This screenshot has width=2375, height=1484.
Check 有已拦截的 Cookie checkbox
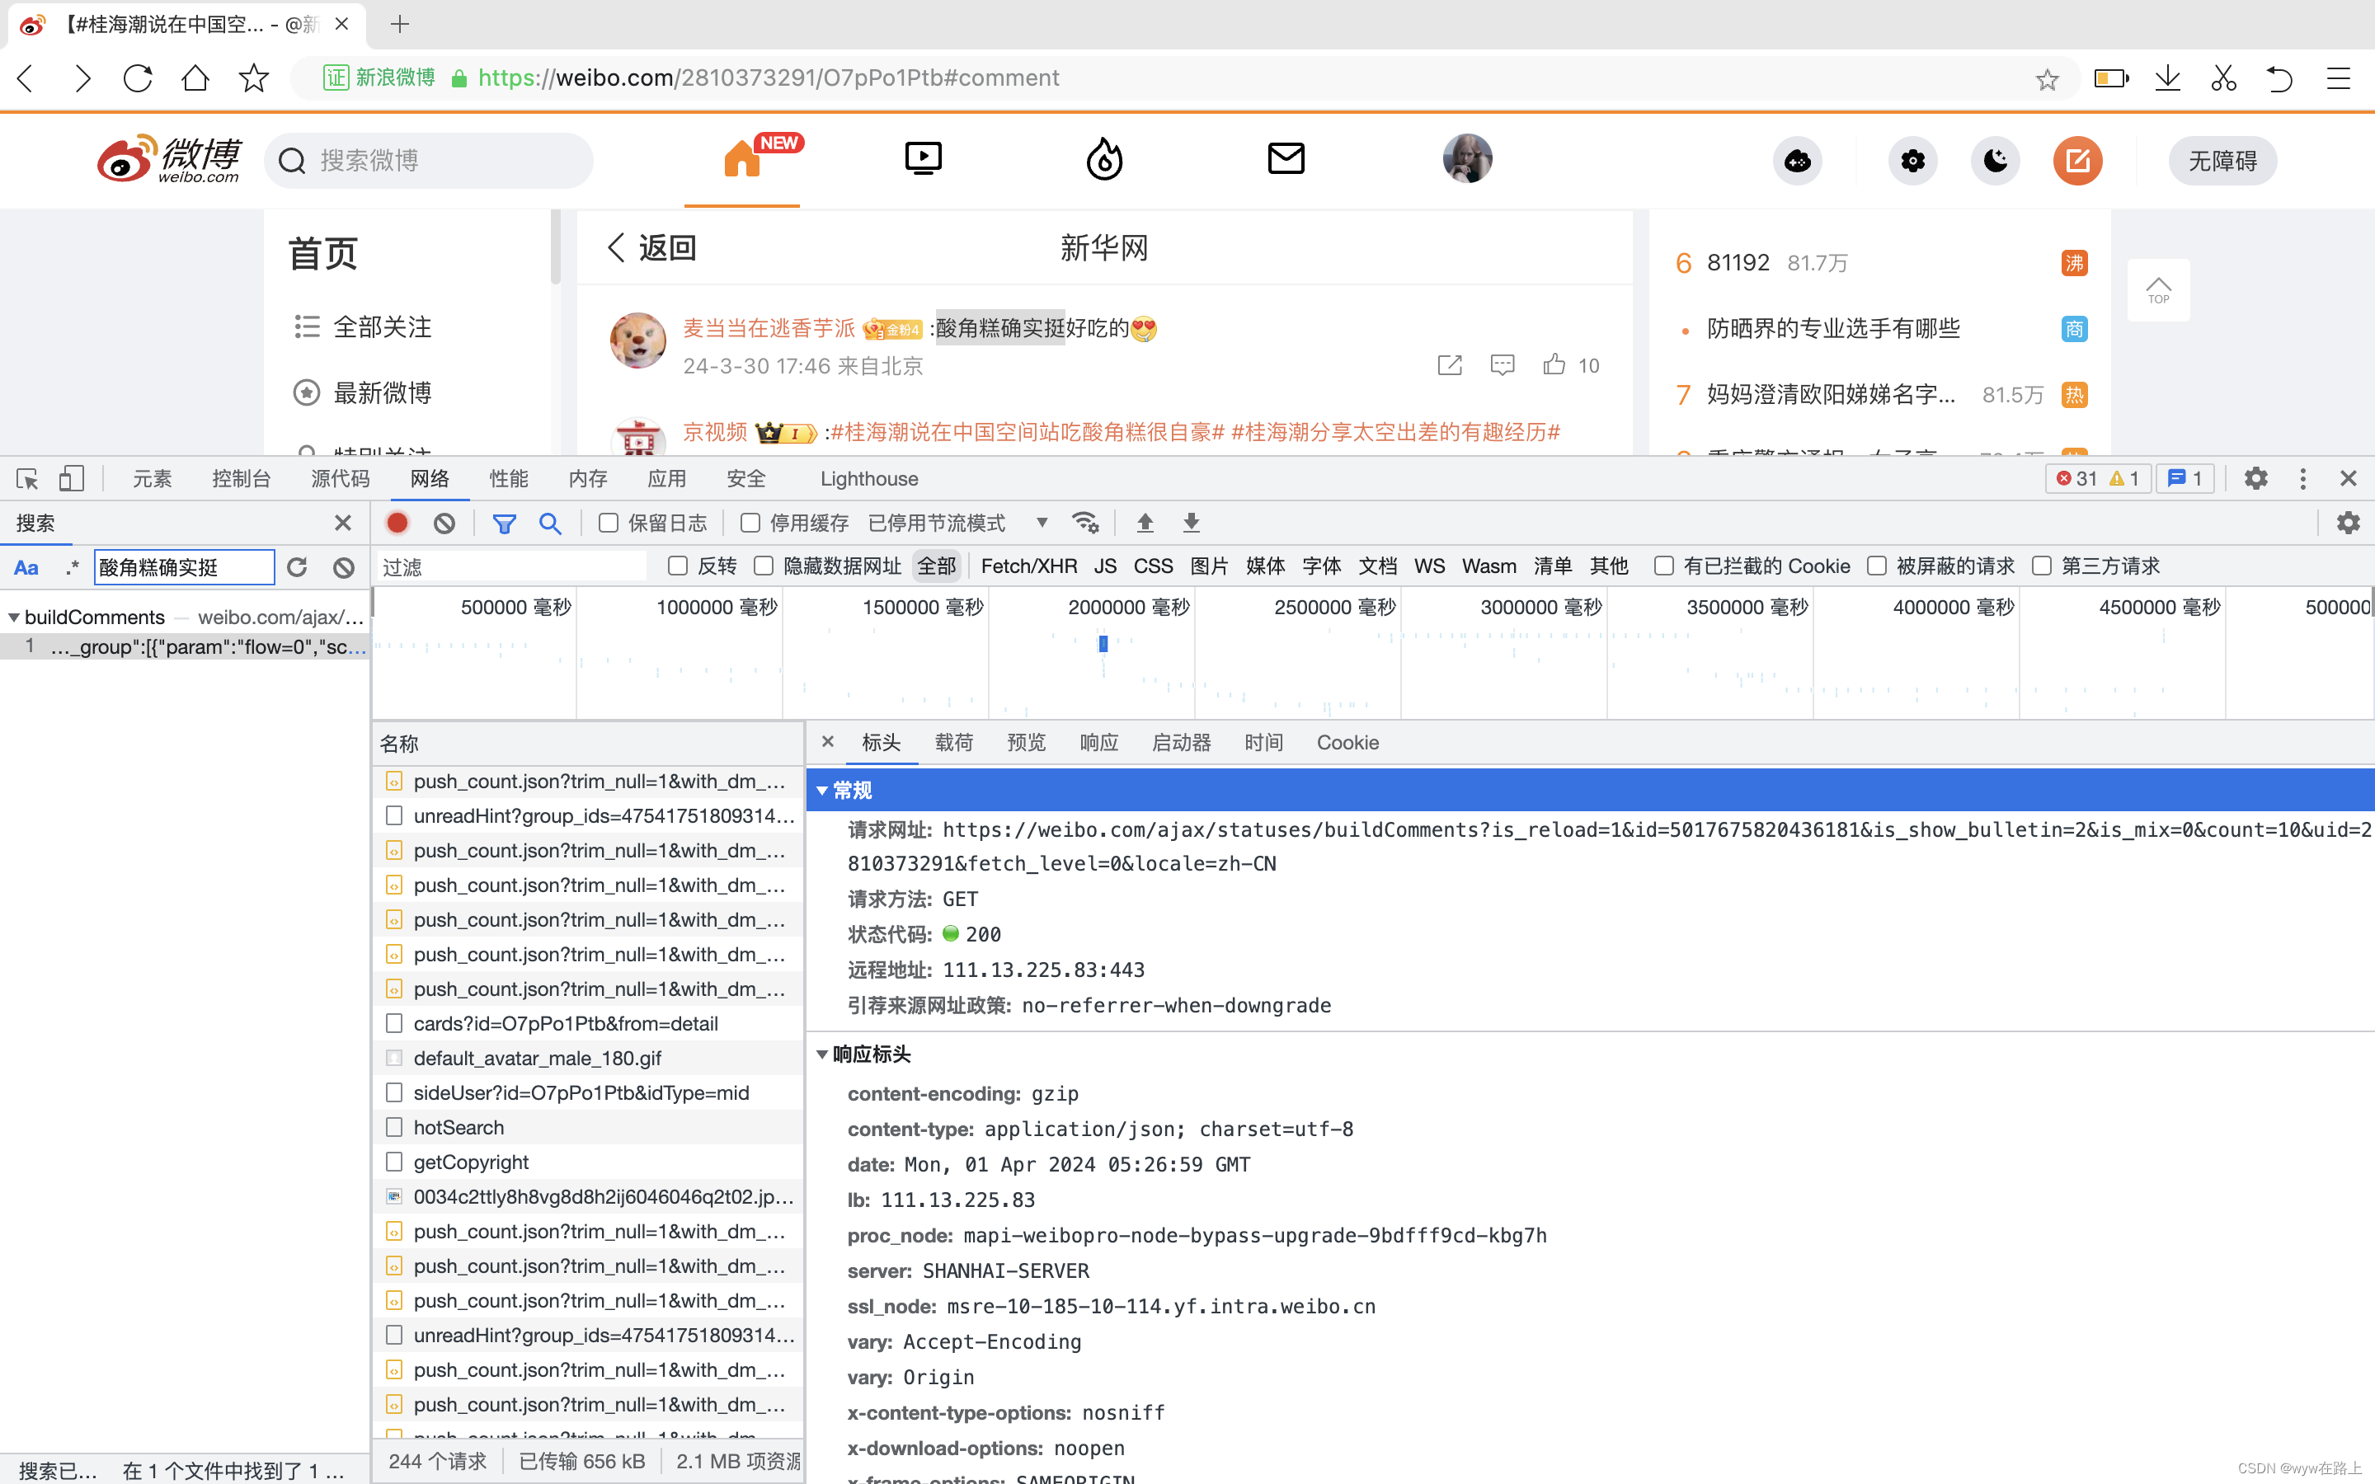(1663, 566)
